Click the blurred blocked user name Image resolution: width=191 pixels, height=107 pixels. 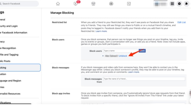[111, 56]
